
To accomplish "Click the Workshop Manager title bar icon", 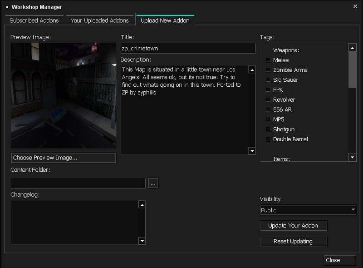I will tap(6, 7).
